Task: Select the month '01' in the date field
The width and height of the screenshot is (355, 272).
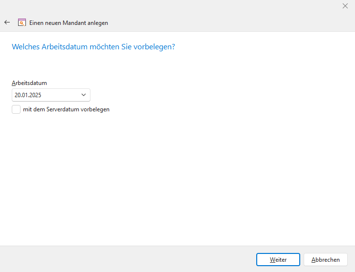Action: [x=25, y=95]
